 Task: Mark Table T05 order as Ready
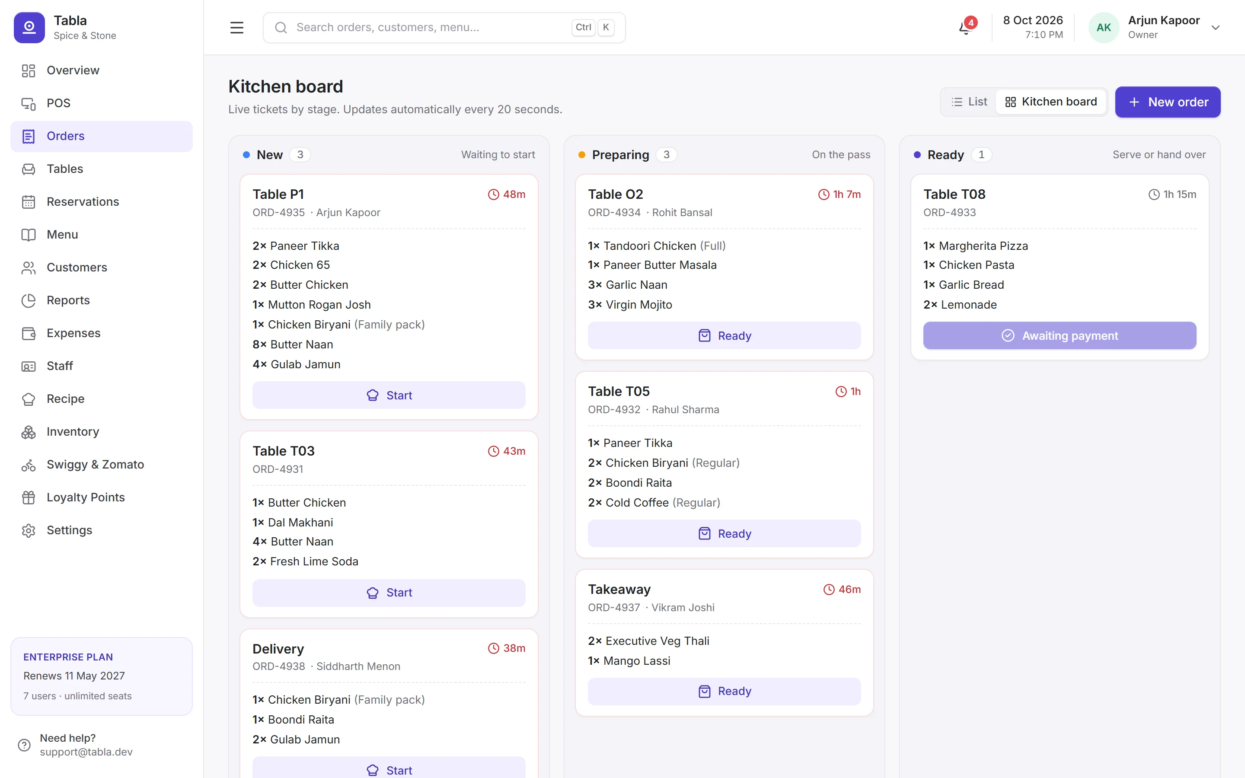725,534
